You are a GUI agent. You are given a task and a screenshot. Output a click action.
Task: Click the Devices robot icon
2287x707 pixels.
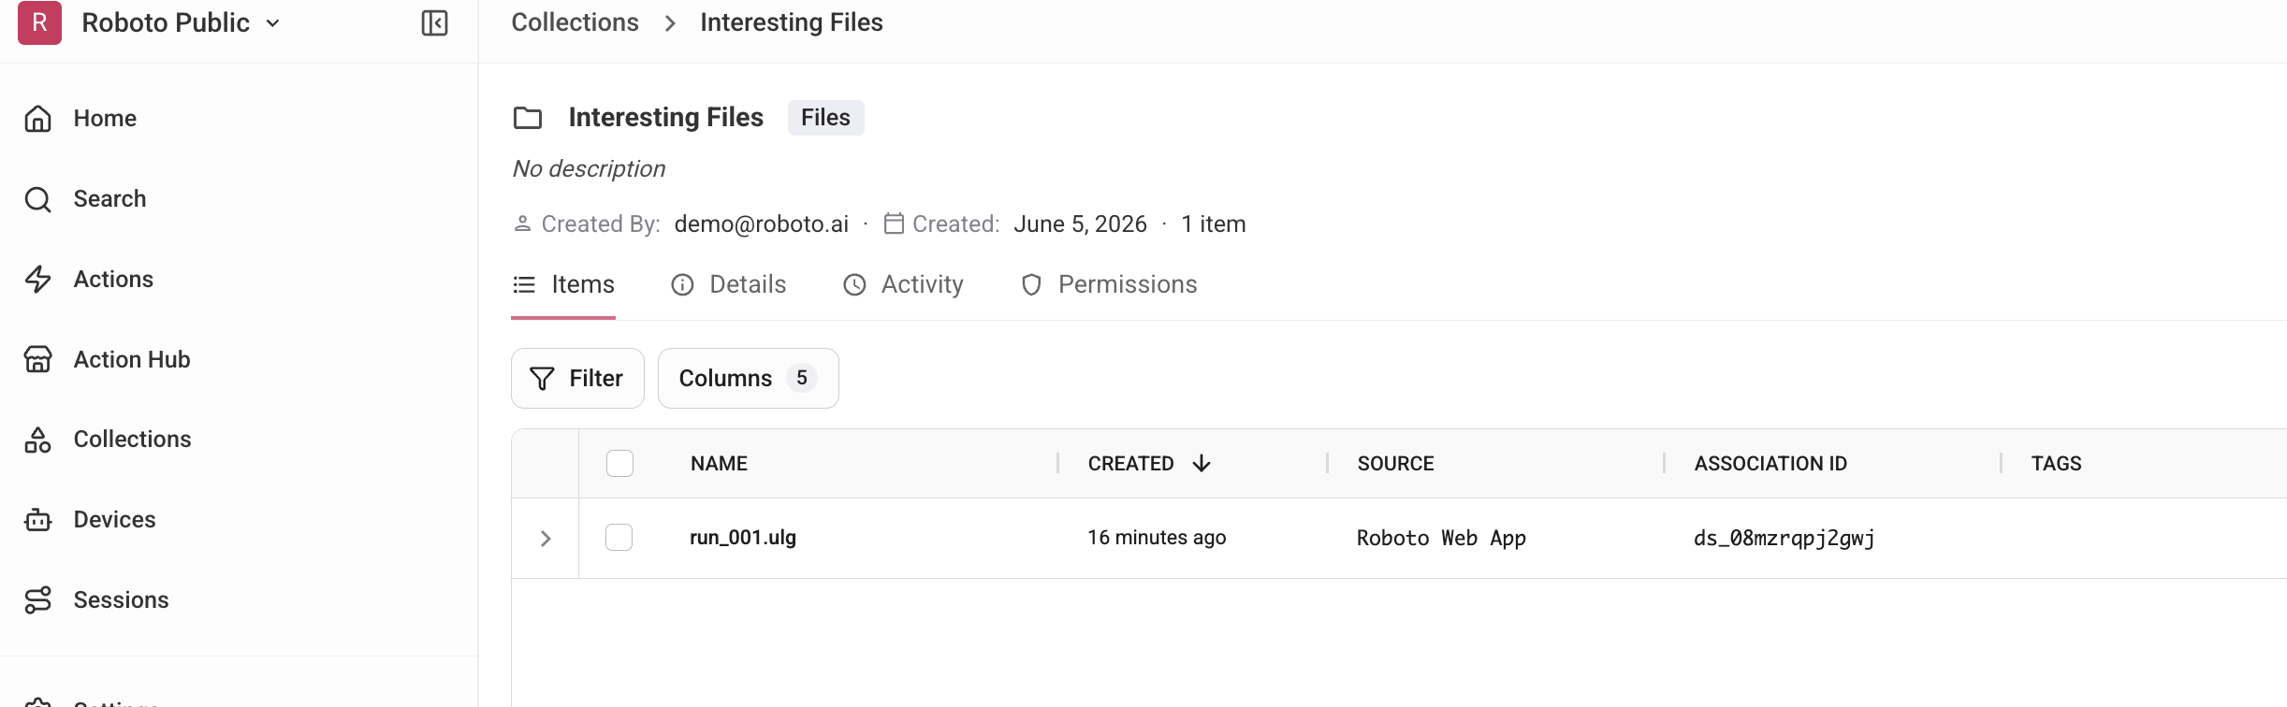point(37,520)
